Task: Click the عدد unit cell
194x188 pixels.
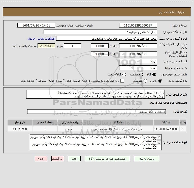Action: tap(70, 129)
